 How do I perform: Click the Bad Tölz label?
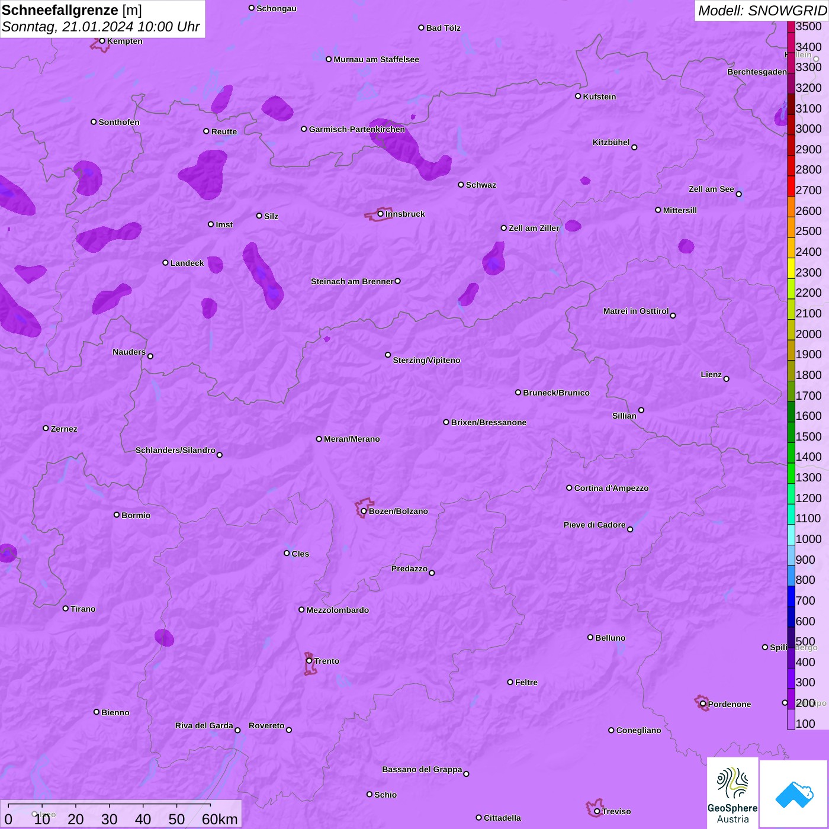pos(443,28)
